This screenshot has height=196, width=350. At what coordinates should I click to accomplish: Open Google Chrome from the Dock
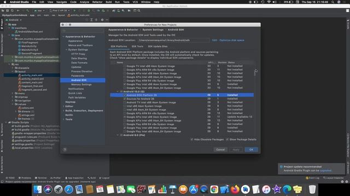(x=214, y=189)
